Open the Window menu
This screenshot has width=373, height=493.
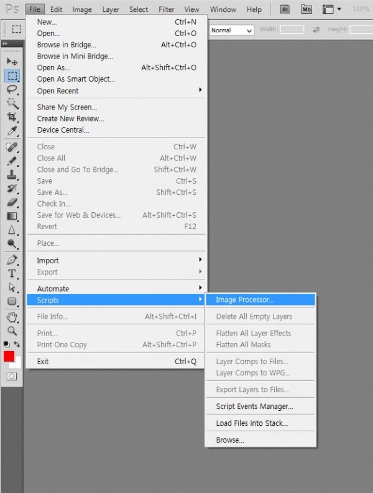click(223, 9)
